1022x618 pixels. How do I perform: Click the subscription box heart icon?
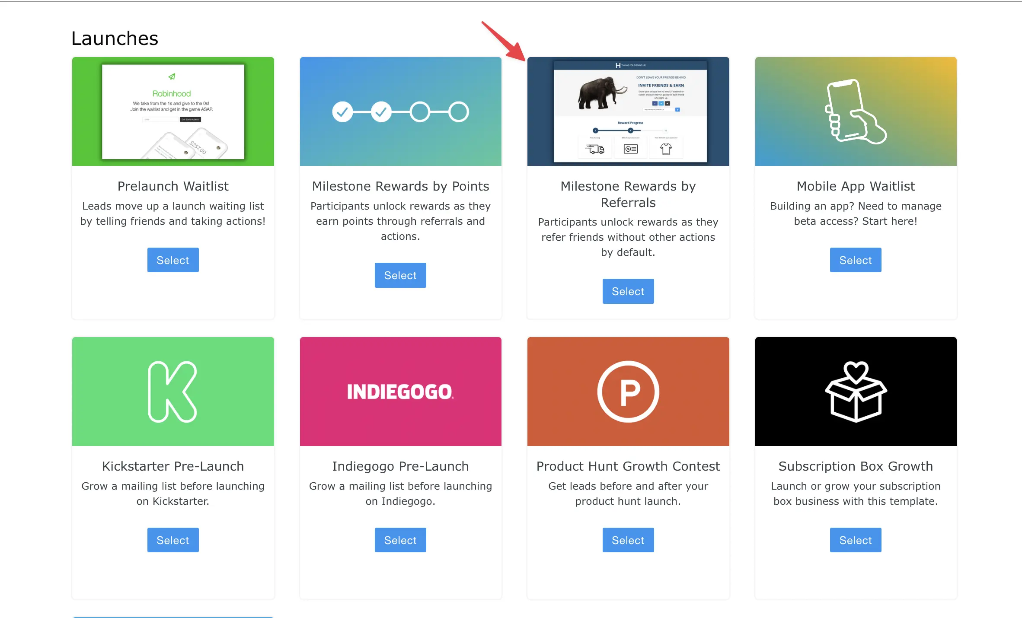click(x=856, y=392)
